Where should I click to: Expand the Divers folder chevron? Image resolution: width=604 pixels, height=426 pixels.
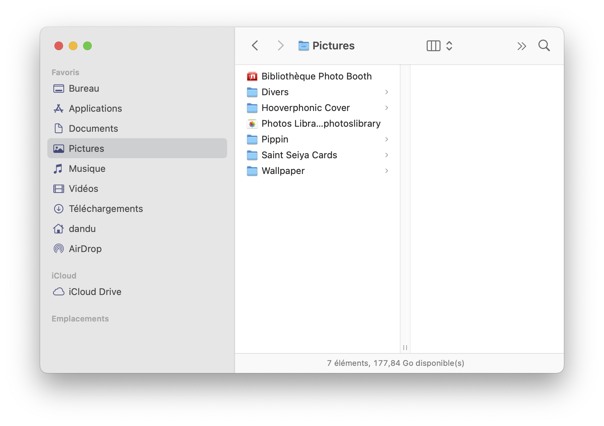tap(387, 92)
